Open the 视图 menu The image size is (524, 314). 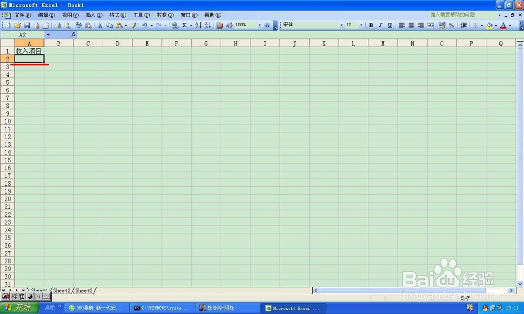click(x=70, y=15)
